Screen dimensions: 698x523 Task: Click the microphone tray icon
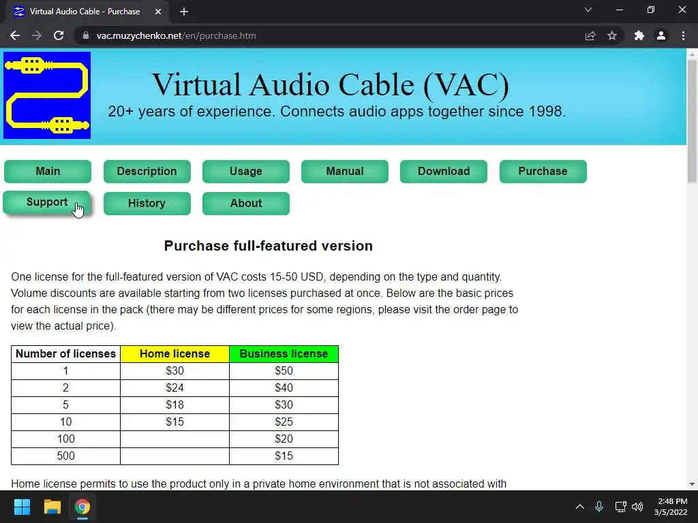[x=599, y=507]
